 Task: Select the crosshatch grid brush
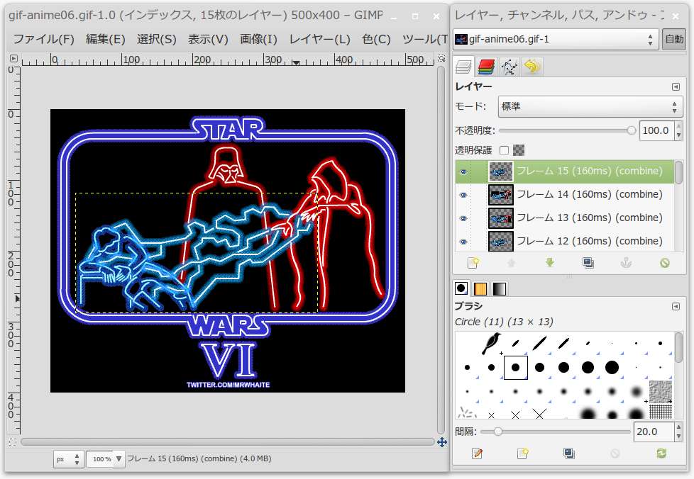point(661,412)
